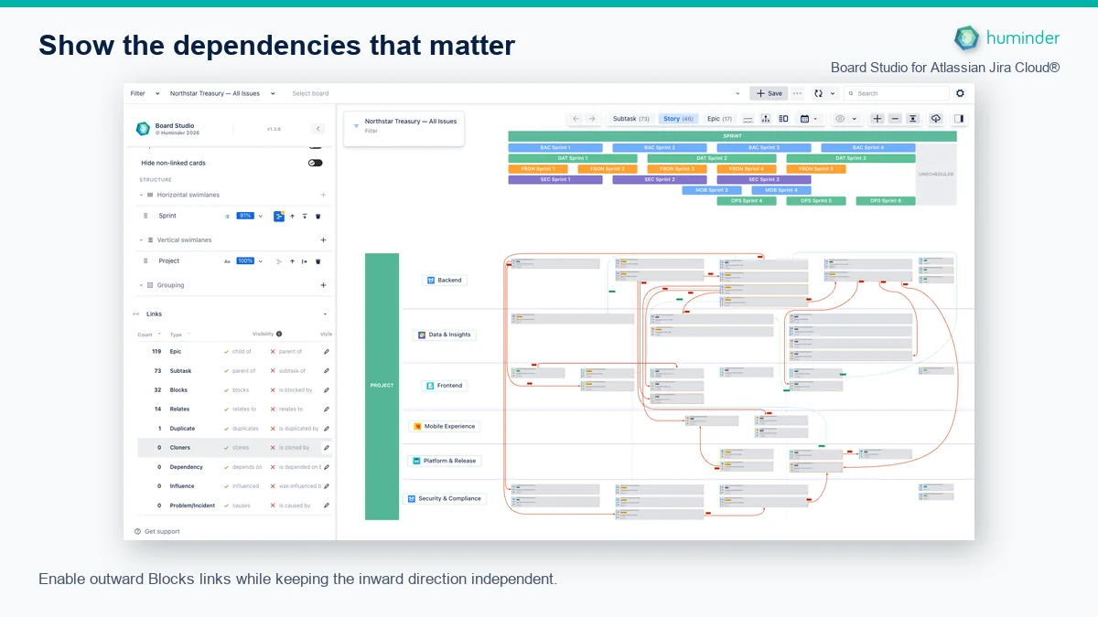The height and width of the screenshot is (617, 1098).
Task: Click the BAC Sprint 2 bar
Action: 659,147
